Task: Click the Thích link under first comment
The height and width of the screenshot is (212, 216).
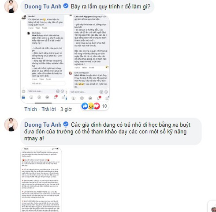Action: (x=30, y=109)
